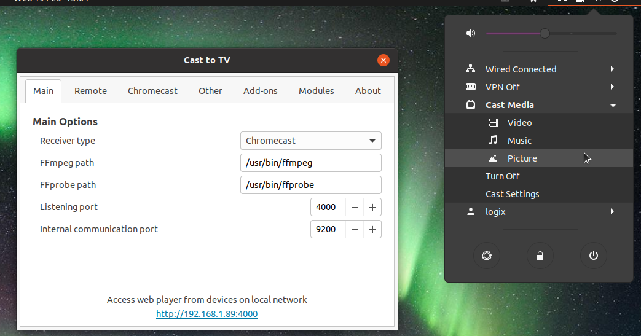Select the Picture menu entry label
The height and width of the screenshot is (336, 641).
pyautogui.click(x=522, y=158)
